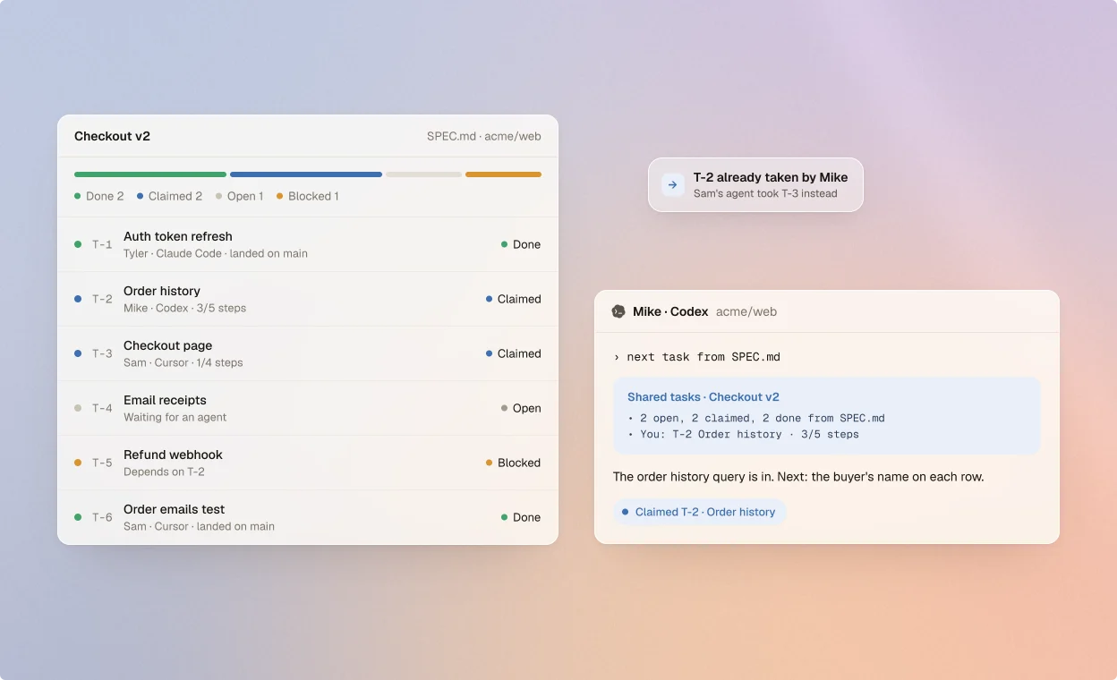This screenshot has width=1117, height=680.
Task: Click "Tyler · Claude Code · landed on main"
Action: click(216, 253)
